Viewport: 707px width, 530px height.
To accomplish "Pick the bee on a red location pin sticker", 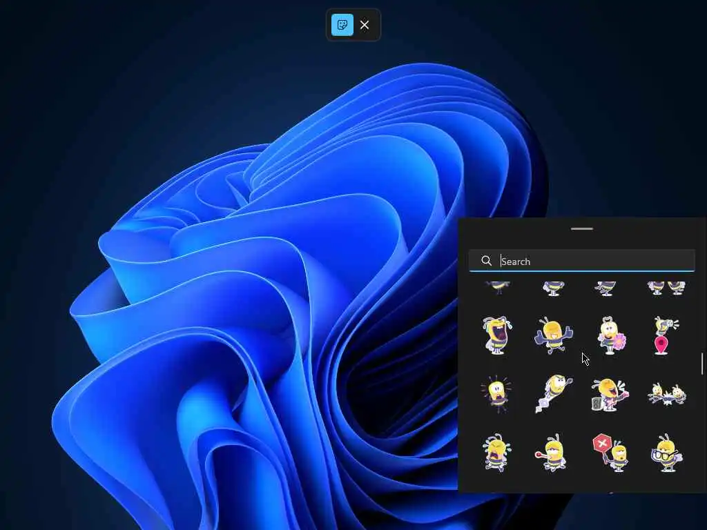I will point(666,335).
